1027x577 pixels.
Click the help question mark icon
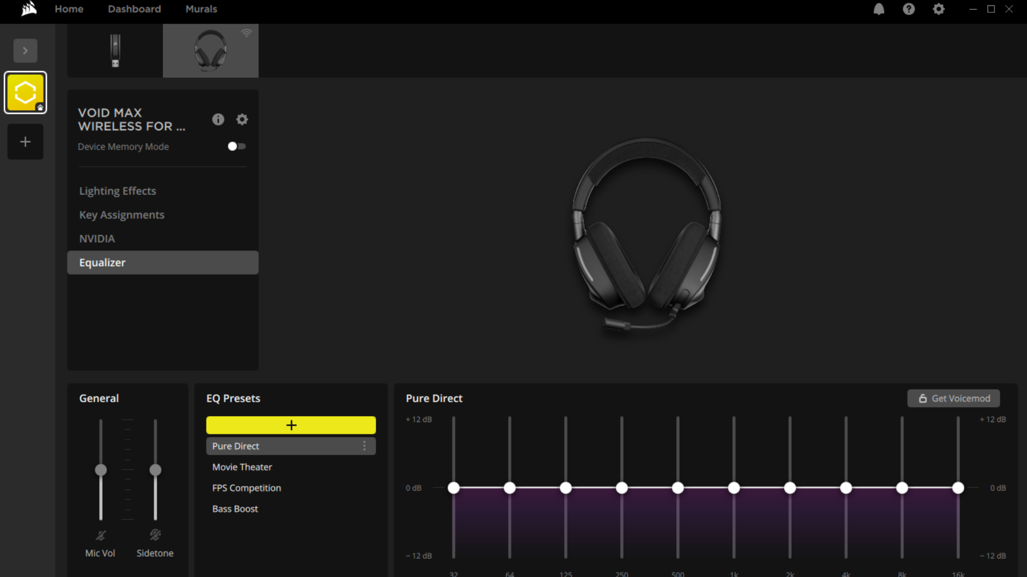[x=909, y=9]
